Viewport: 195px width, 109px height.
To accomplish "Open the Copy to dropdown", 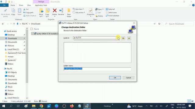I will (x=47, y=13).
